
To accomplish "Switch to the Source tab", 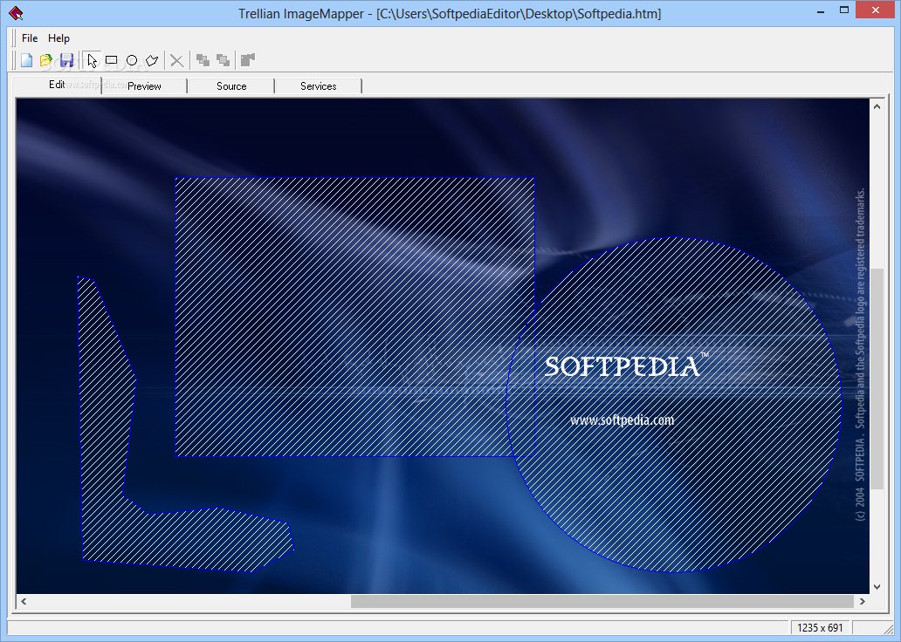I will 231,86.
